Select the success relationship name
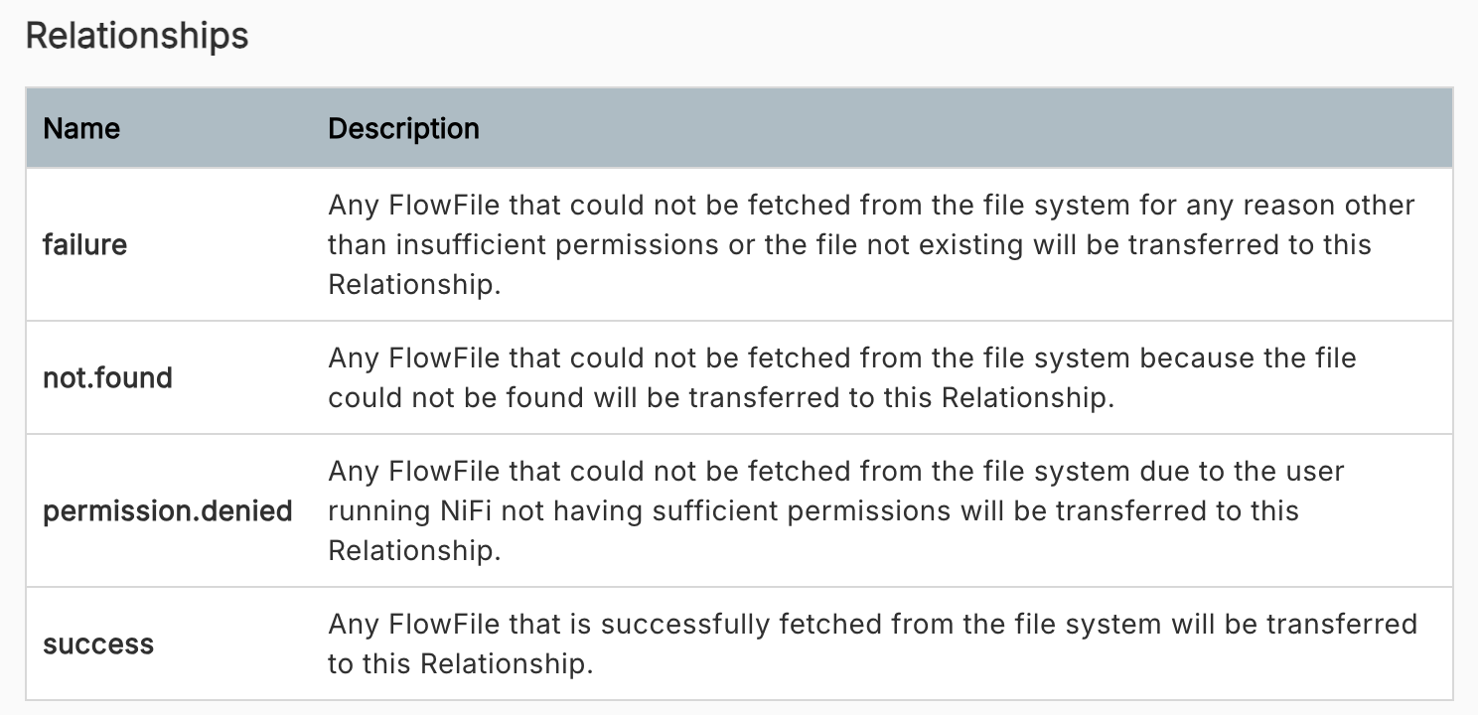Screen dimensions: 1478x715 click(98, 643)
